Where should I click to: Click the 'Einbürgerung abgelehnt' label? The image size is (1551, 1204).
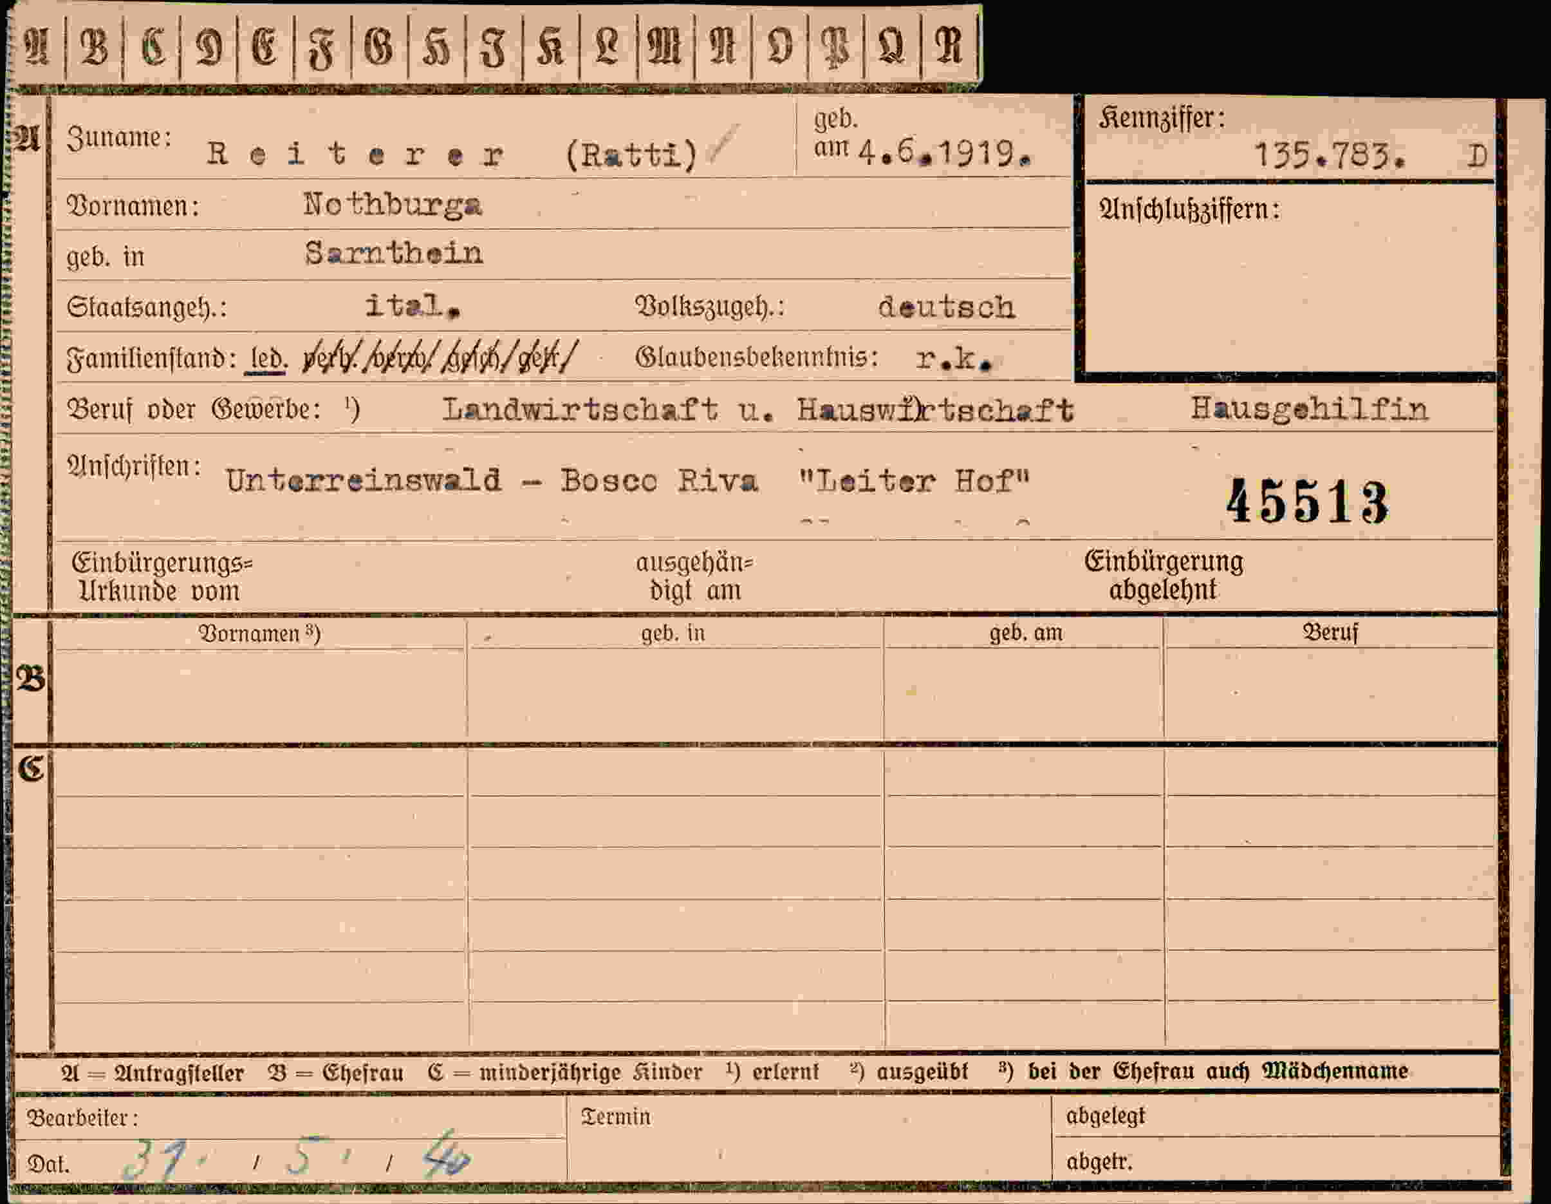(1164, 575)
